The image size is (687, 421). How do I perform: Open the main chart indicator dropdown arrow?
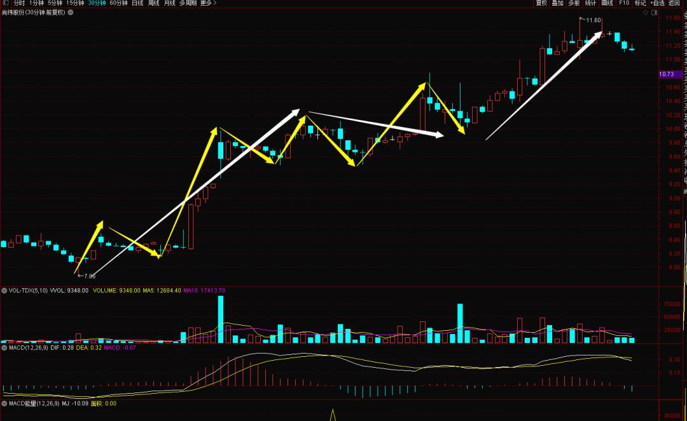coord(71,13)
